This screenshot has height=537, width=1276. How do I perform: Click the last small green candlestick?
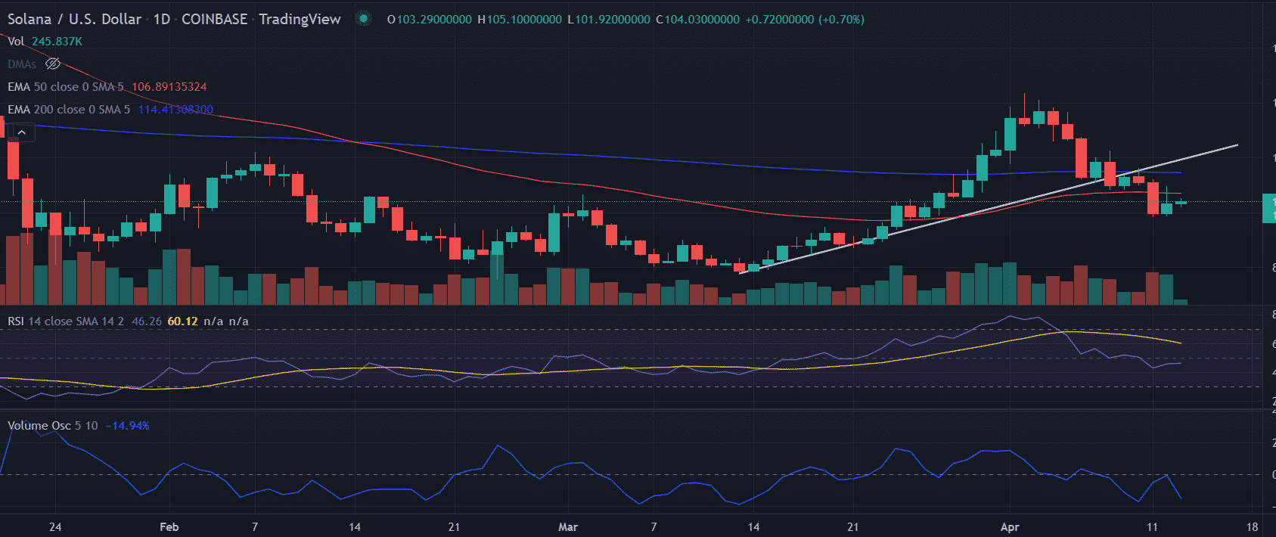[x=1181, y=202]
